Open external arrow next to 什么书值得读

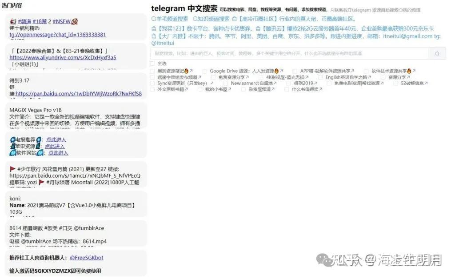click(321, 89)
